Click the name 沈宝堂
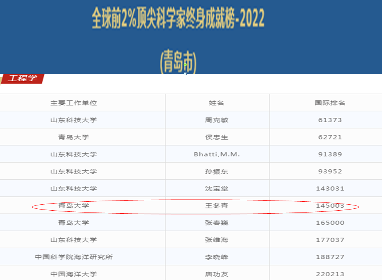Screen dimensions: 382x280 [x=217, y=189]
